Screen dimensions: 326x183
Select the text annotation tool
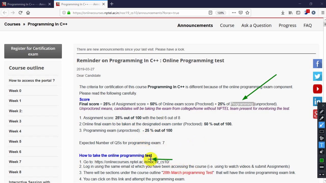pos(321,145)
